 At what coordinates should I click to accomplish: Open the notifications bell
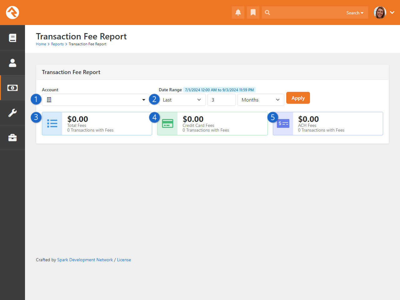coord(238,12)
